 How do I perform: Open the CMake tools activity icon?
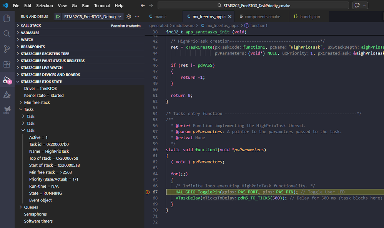(7, 95)
